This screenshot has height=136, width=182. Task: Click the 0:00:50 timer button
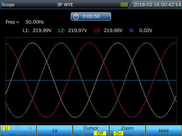pos(91,16)
